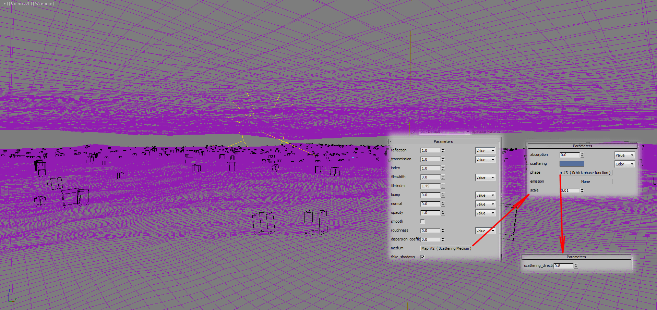Open the opacity Value type dropdown

point(485,213)
